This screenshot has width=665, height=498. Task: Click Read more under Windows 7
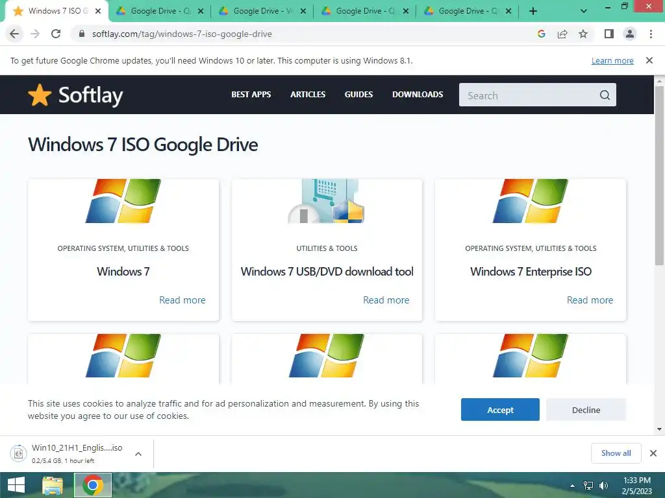[x=182, y=300]
